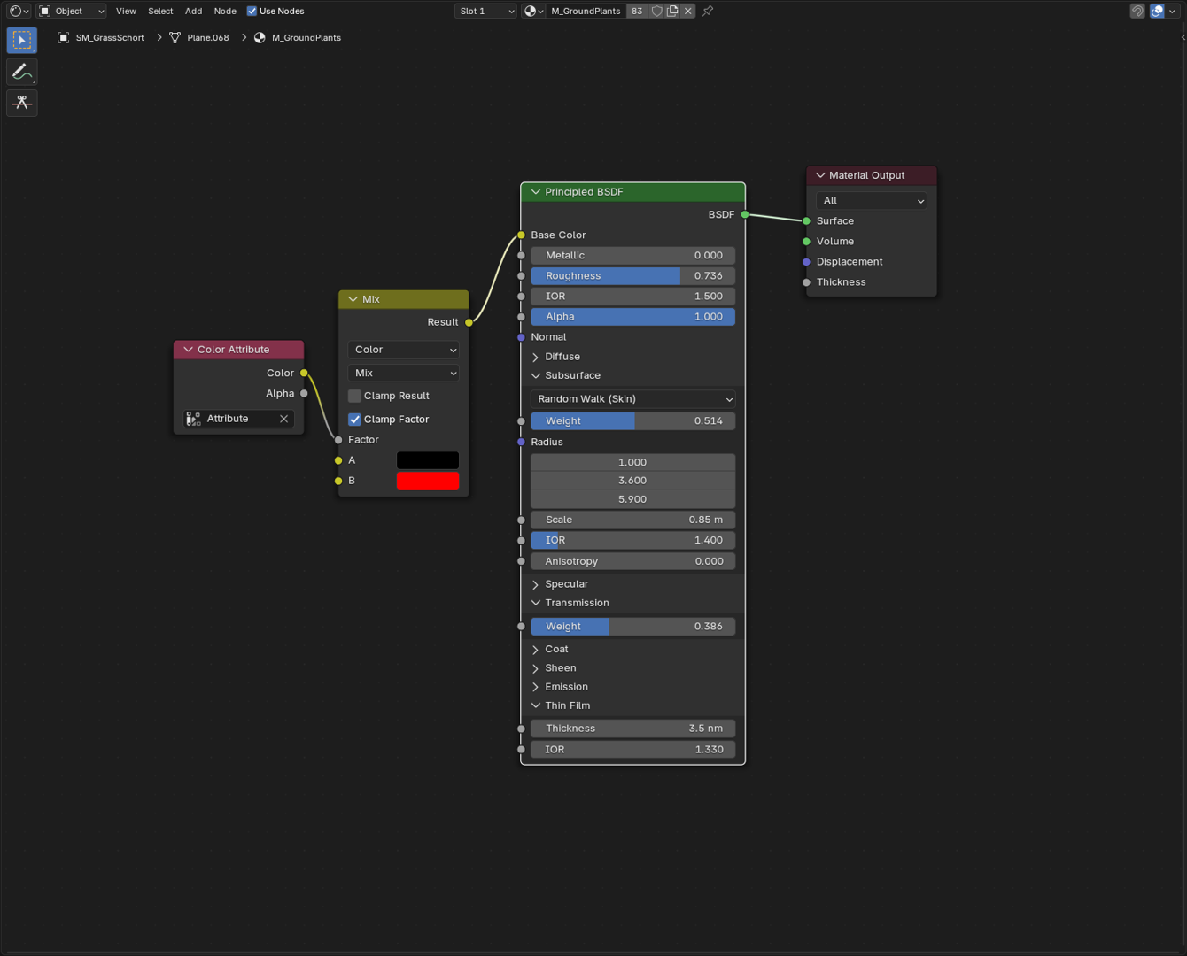
Task: Open the Add menu
Action: [x=193, y=12]
